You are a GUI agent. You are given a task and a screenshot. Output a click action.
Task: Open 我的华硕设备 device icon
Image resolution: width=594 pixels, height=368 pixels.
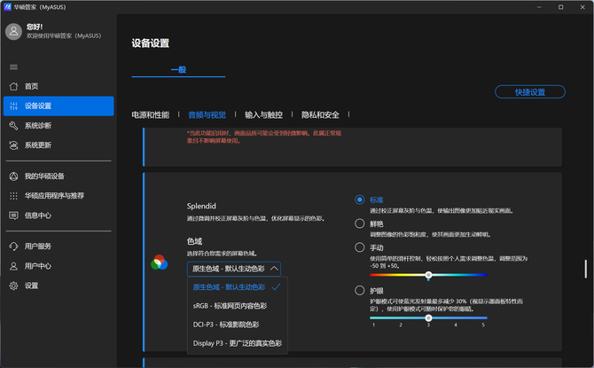tap(13, 176)
